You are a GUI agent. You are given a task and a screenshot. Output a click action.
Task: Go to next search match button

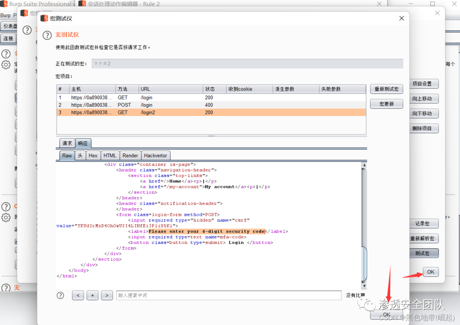(x=107, y=295)
